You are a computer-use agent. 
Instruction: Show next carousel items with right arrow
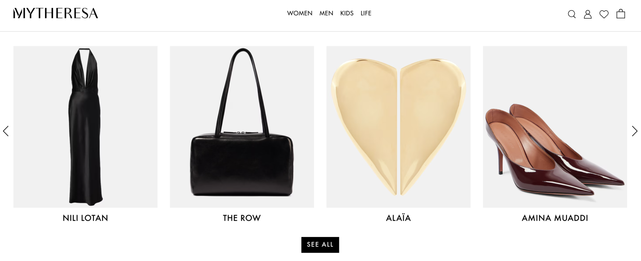(x=635, y=131)
